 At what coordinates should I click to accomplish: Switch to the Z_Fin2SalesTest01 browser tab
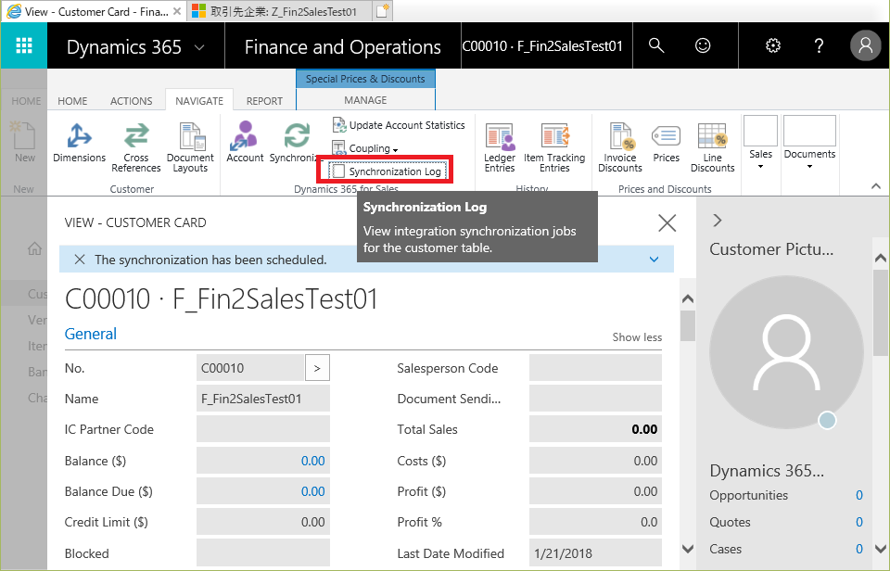click(x=281, y=11)
